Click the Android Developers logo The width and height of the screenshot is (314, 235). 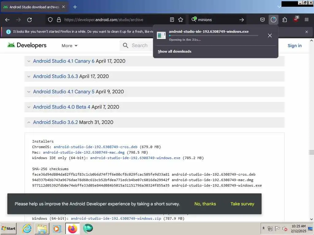coord(27,45)
